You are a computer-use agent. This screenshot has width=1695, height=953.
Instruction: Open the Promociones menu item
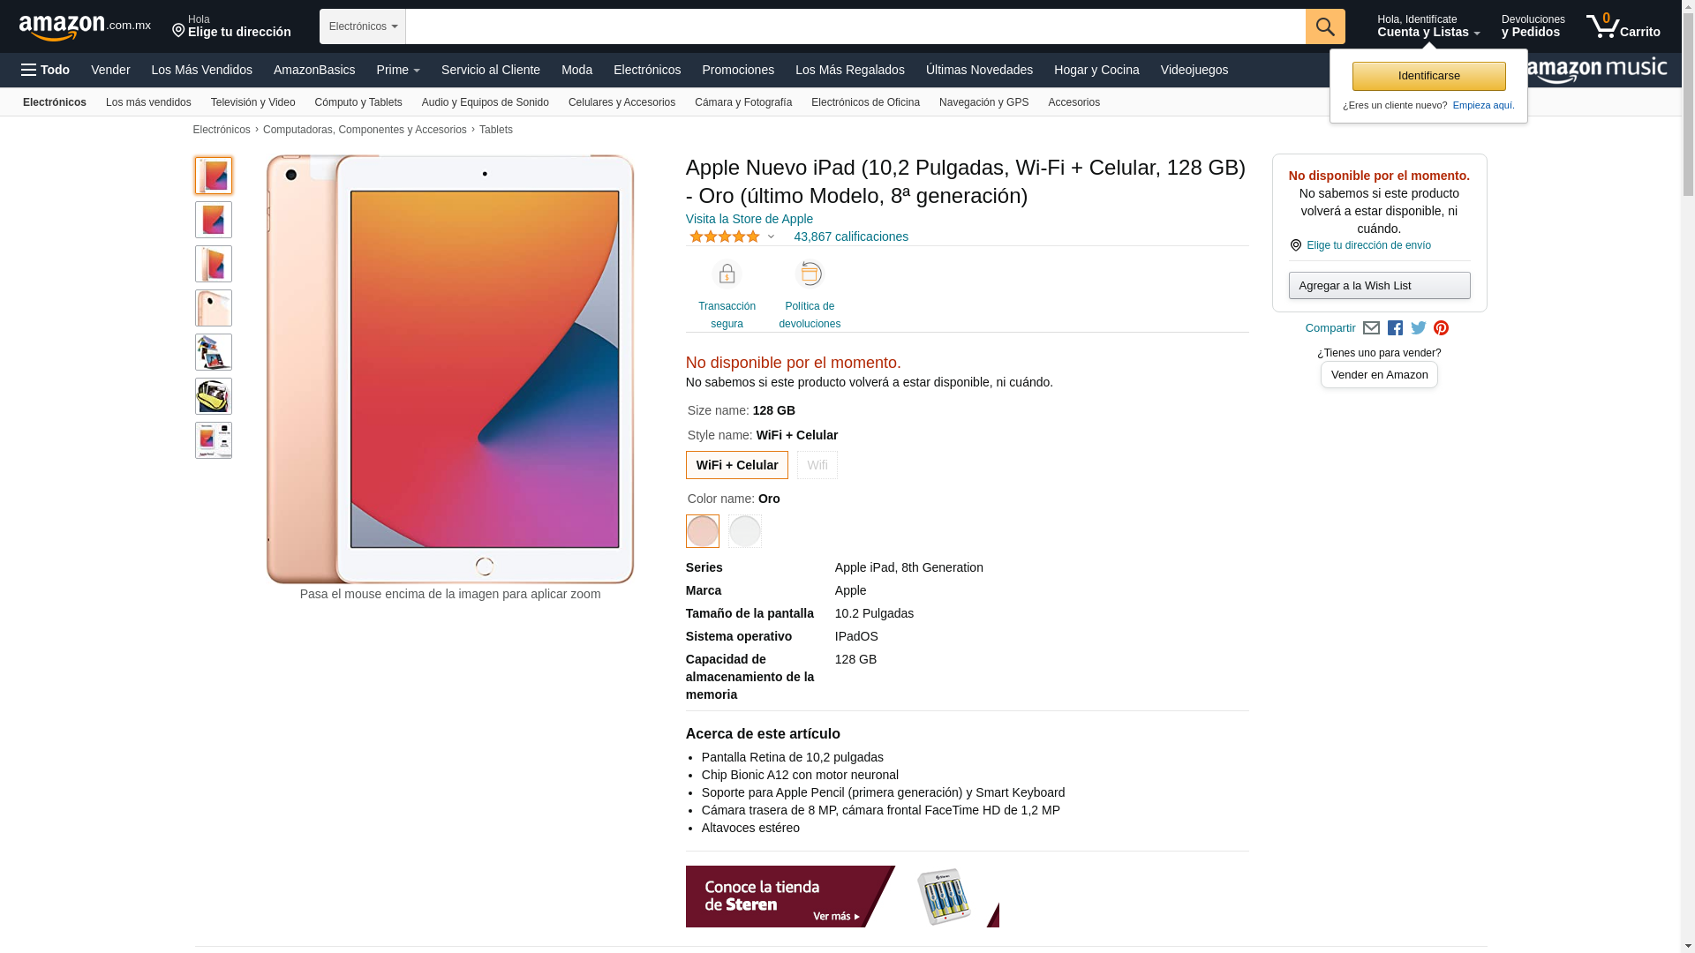pyautogui.click(x=738, y=70)
